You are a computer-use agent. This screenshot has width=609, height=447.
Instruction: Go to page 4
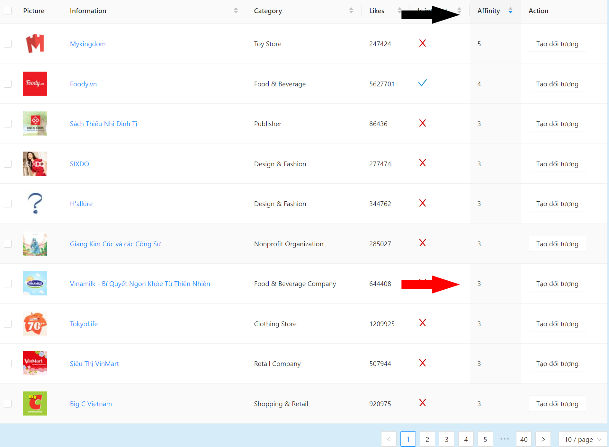(x=466, y=439)
